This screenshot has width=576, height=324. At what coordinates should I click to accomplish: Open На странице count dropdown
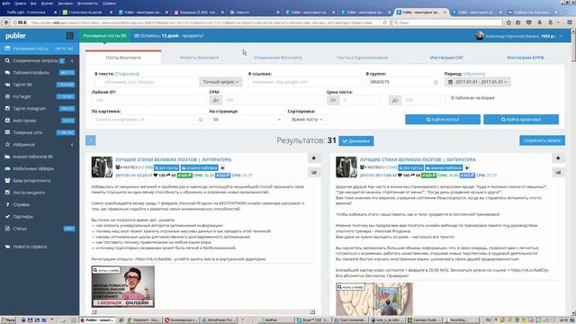247,120
